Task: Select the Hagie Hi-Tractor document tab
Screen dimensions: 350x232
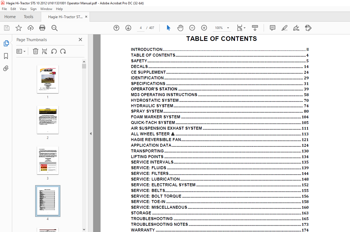Action: [65, 17]
